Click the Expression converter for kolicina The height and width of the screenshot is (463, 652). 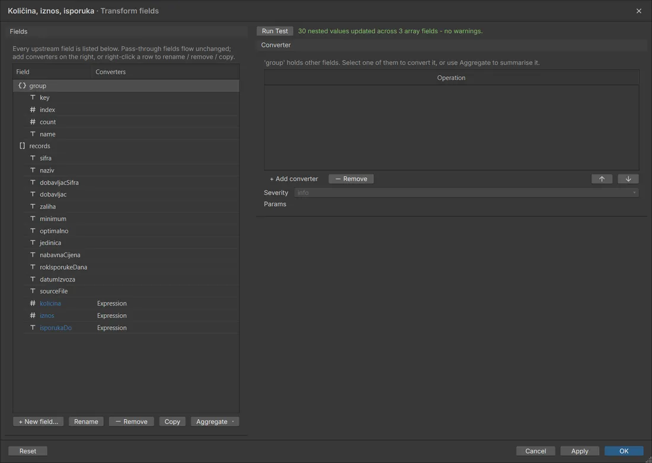pos(112,304)
